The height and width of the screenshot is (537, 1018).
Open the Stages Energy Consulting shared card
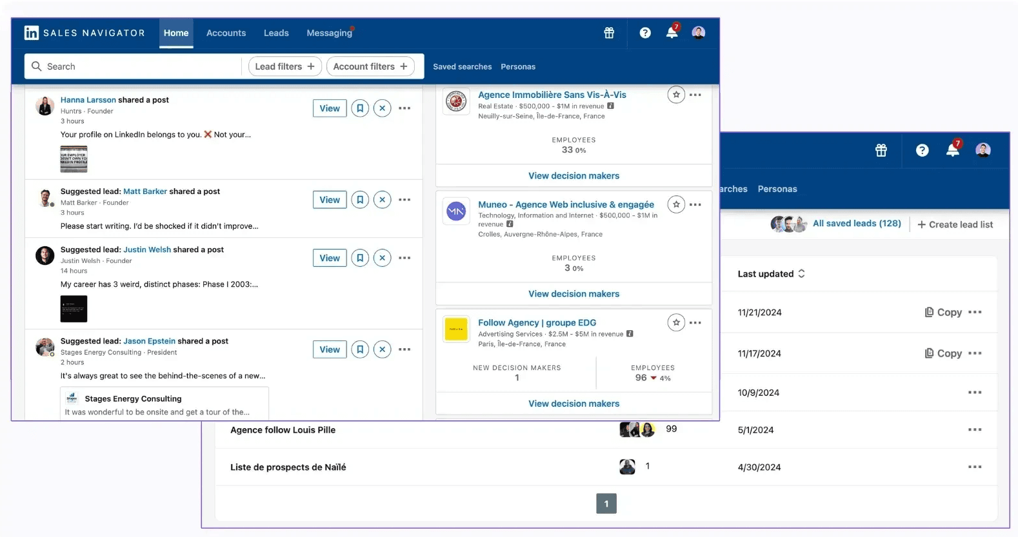pos(165,404)
